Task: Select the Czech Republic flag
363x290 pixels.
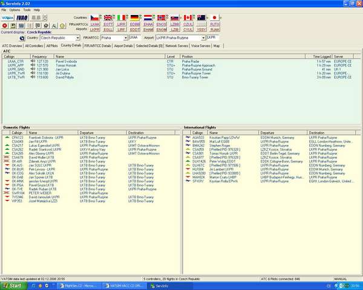Action: tap(95, 18)
